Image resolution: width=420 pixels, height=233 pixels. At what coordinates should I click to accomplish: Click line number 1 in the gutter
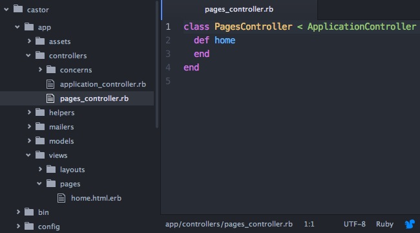[x=168, y=27]
